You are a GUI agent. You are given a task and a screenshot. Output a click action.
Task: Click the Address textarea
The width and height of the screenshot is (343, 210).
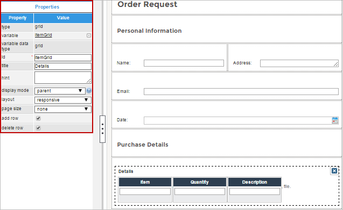click(299, 63)
